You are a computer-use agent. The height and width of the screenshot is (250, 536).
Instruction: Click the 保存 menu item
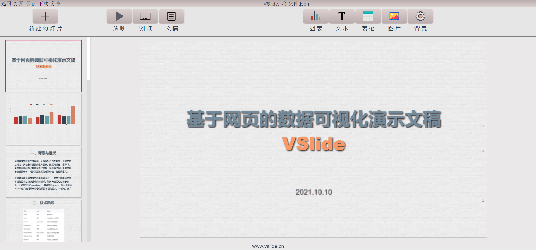pyautogui.click(x=31, y=4)
